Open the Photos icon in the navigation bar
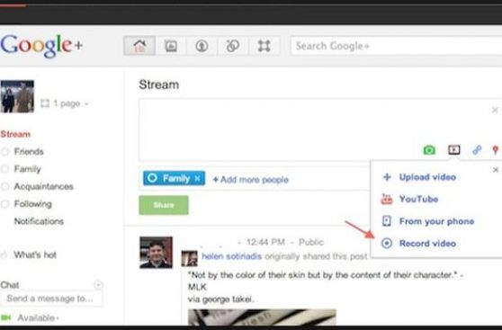502x330 pixels. click(x=171, y=46)
